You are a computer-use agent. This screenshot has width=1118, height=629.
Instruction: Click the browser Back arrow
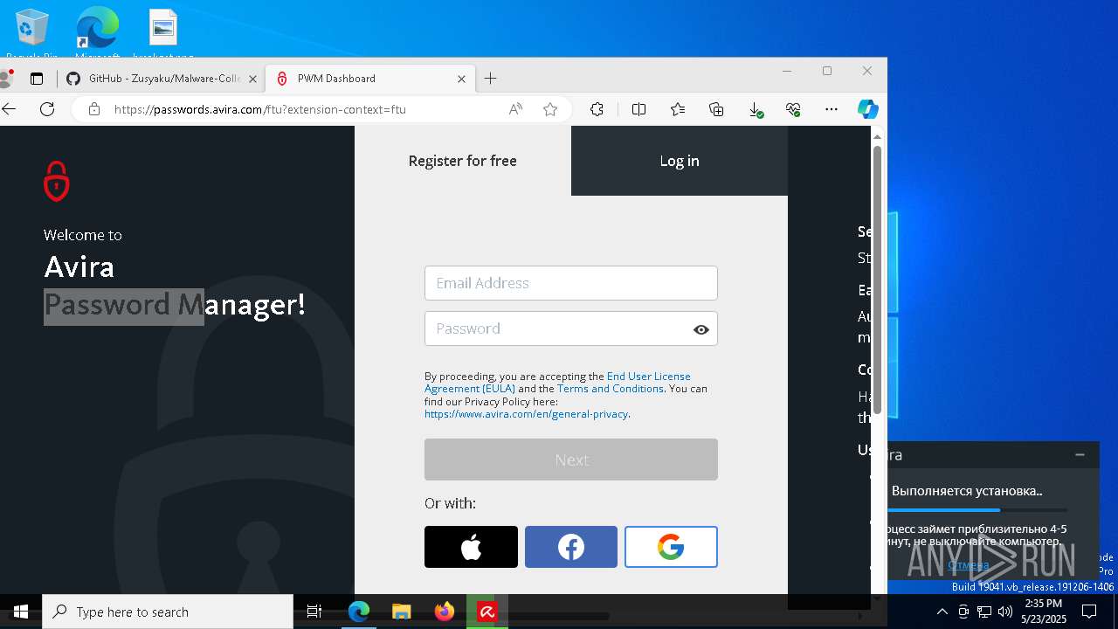tap(10, 109)
